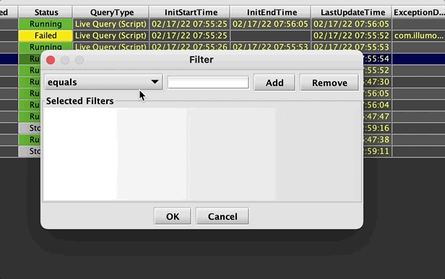Click LastUpdateTime cell ending :47:38
The image size is (445, 279).
(377, 139)
